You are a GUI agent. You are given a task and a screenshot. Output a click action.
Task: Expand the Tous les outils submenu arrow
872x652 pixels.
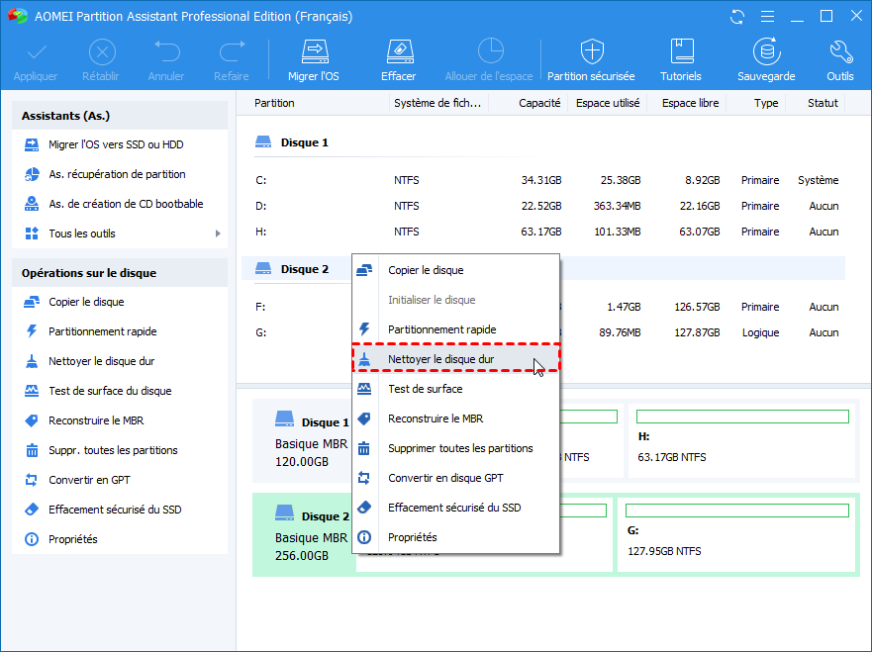click(x=218, y=233)
